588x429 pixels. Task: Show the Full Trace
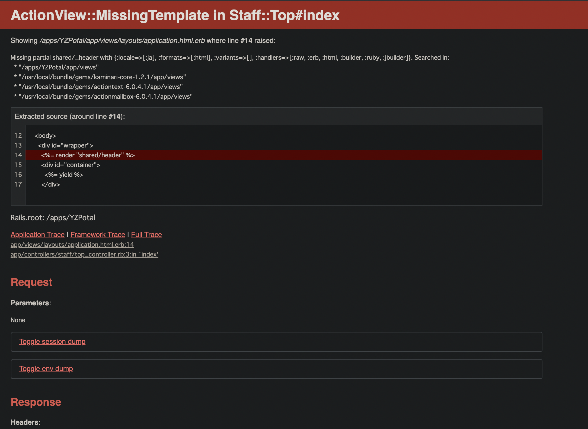click(146, 235)
